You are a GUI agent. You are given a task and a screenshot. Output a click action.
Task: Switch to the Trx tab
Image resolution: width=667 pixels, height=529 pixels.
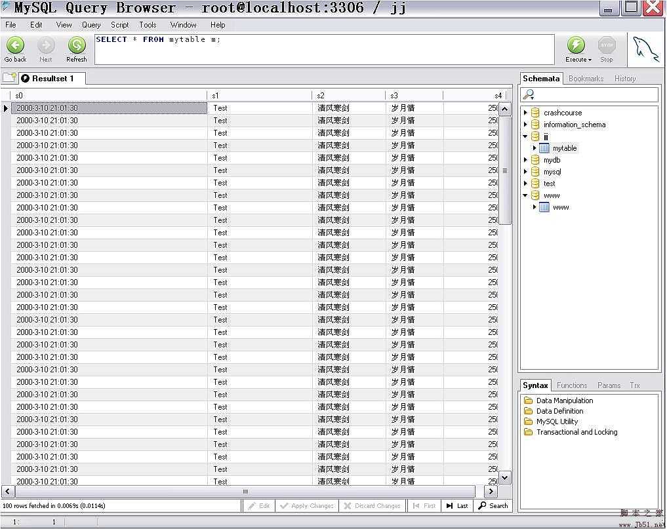[x=635, y=385]
